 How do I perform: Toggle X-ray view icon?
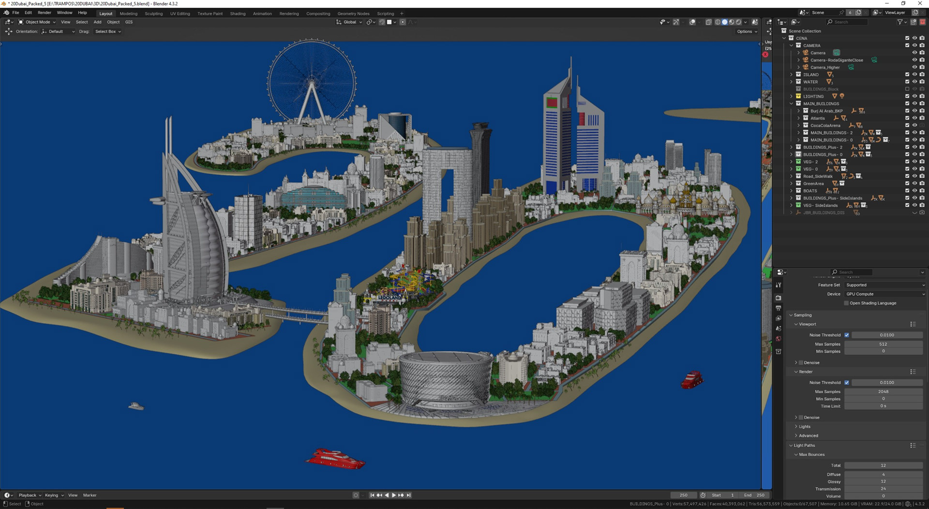[708, 22]
